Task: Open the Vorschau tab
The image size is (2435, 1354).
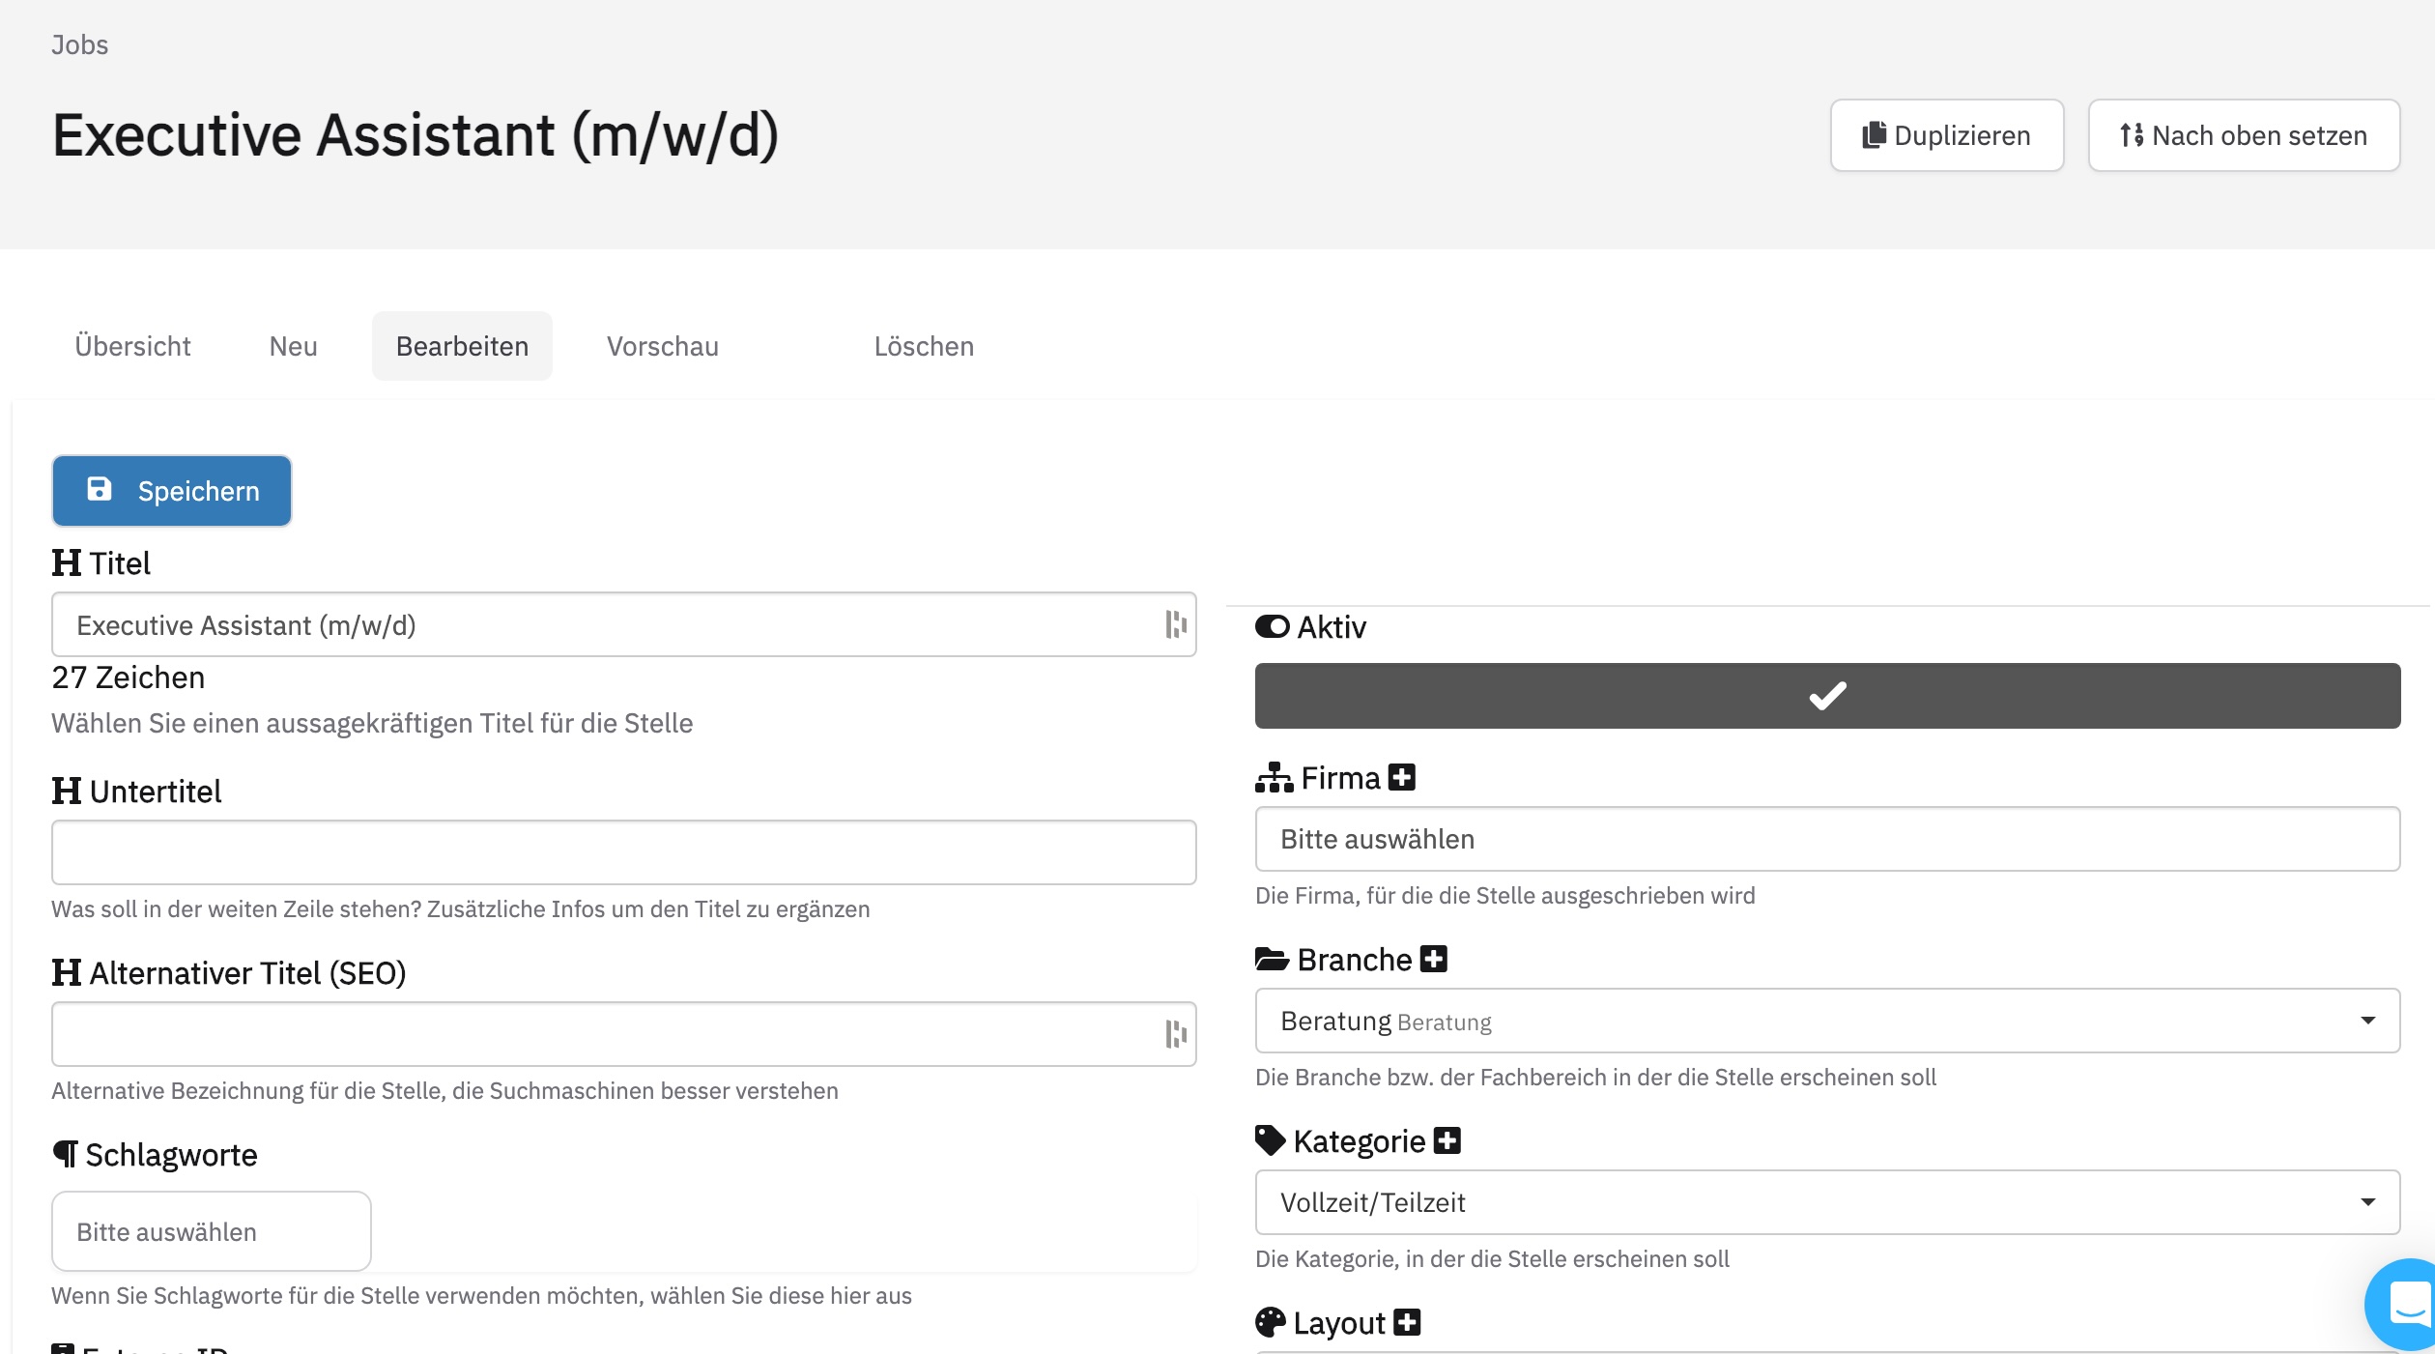Action: pos(663,346)
